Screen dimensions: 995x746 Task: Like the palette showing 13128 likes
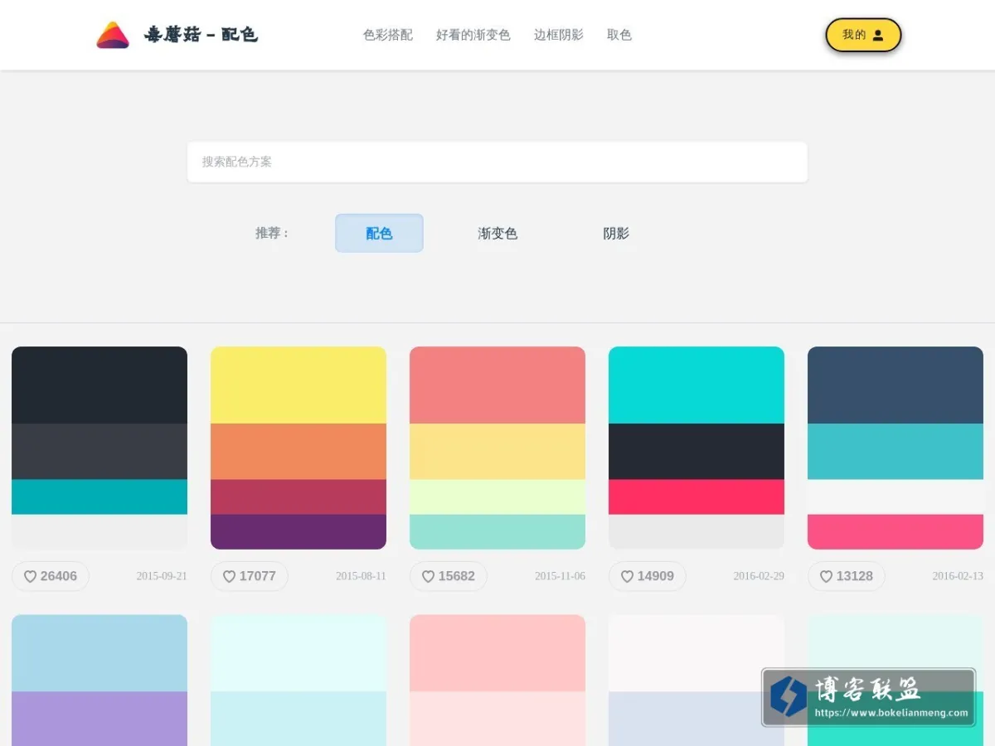[x=847, y=576]
